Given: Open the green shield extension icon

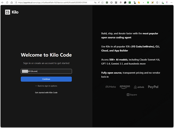Looking at the screenshot, I should coord(148,2).
